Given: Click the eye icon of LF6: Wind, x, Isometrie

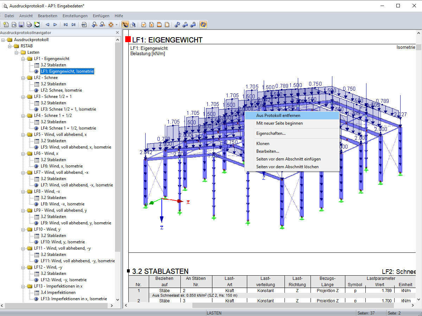Looking at the screenshot, I should pyautogui.click(x=37, y=166).
